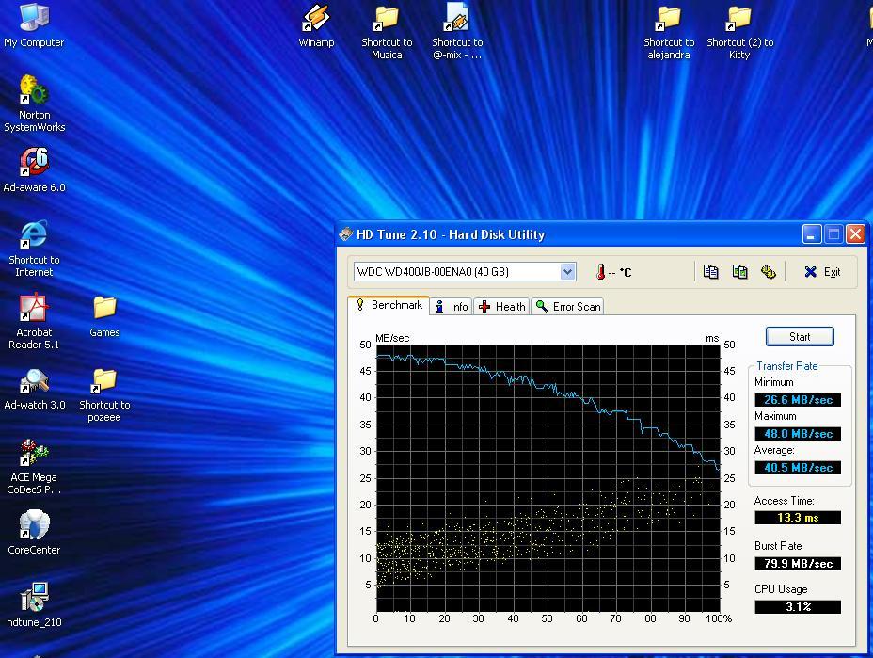Screen dimensions: 873x658
Task: Start the benchmark with the Start button
Action: tap(800, 336)
